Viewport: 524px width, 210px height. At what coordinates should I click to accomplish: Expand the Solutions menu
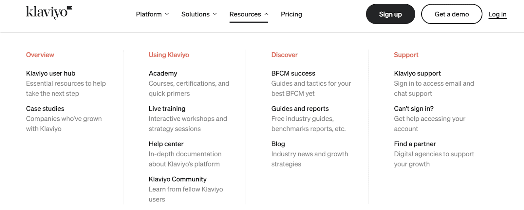[196, 14]
